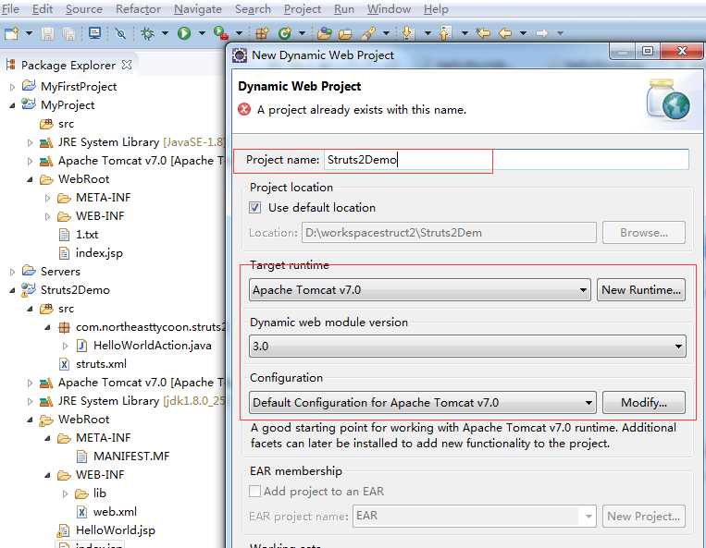
Task: Open the Debug dropdown arrow
Action: (166, 33)
